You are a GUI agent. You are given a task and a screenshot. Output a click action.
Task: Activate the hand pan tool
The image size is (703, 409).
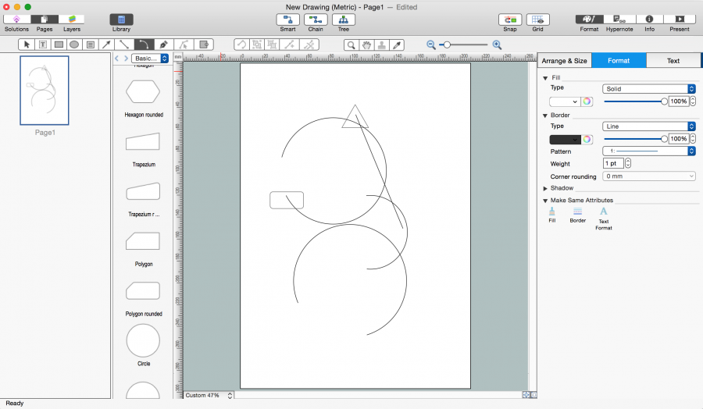tap(367, 45)
